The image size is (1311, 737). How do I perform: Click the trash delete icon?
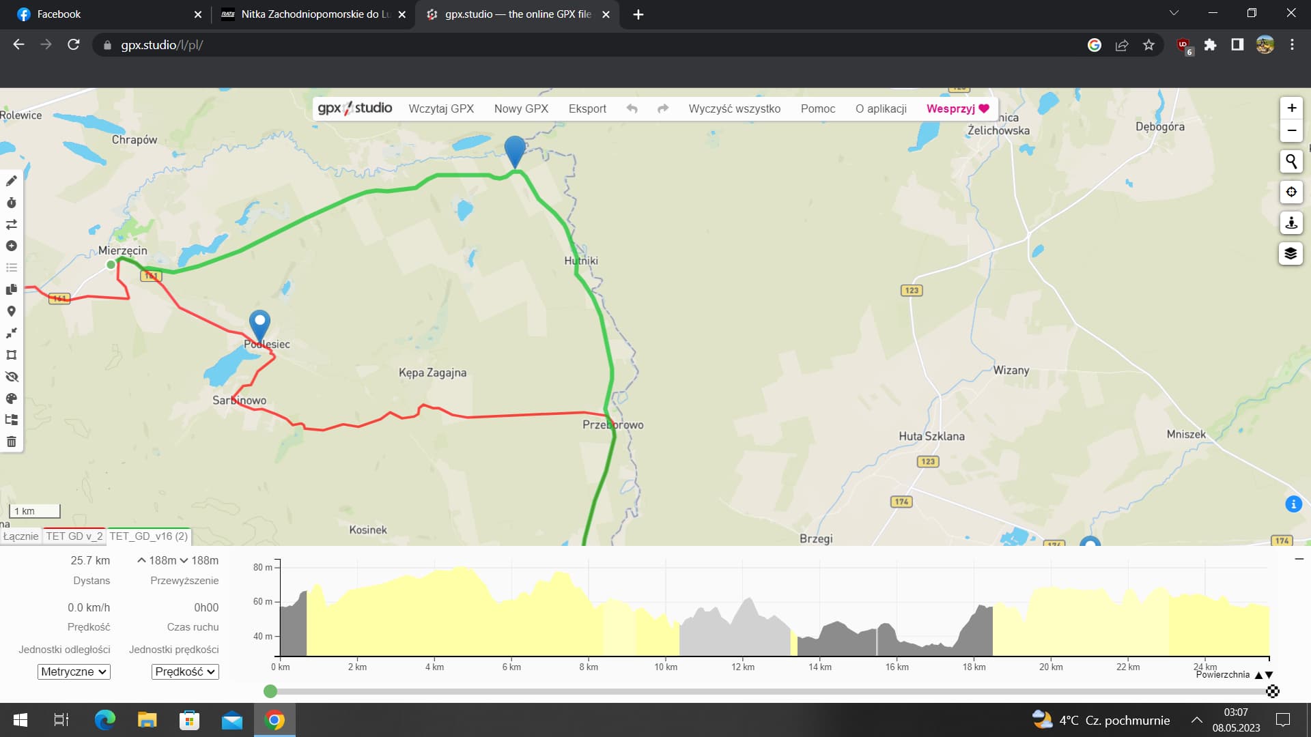(12, 442)
